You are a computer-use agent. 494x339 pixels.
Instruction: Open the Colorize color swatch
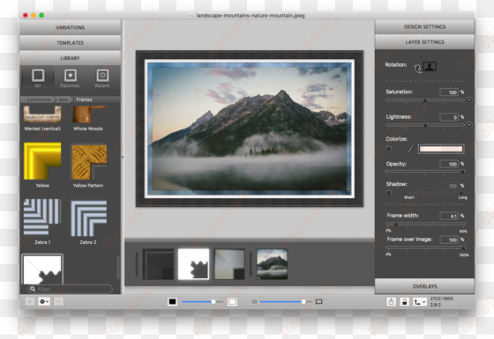[x=441, y=149]
